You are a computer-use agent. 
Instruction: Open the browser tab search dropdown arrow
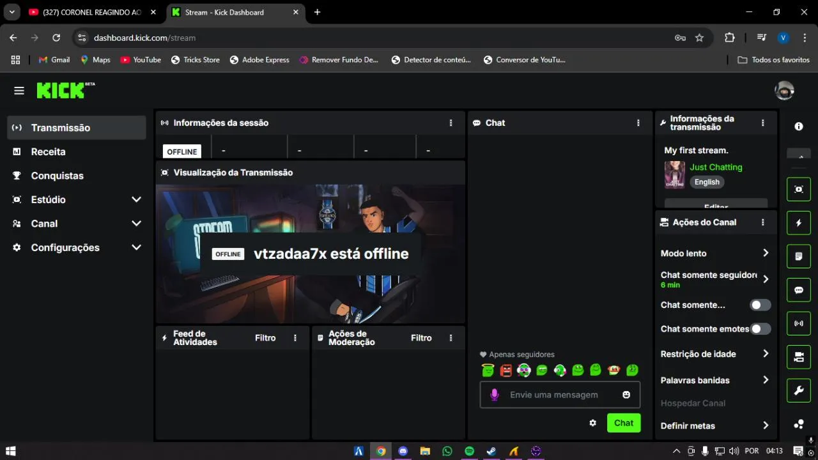(x=12, y=12)
